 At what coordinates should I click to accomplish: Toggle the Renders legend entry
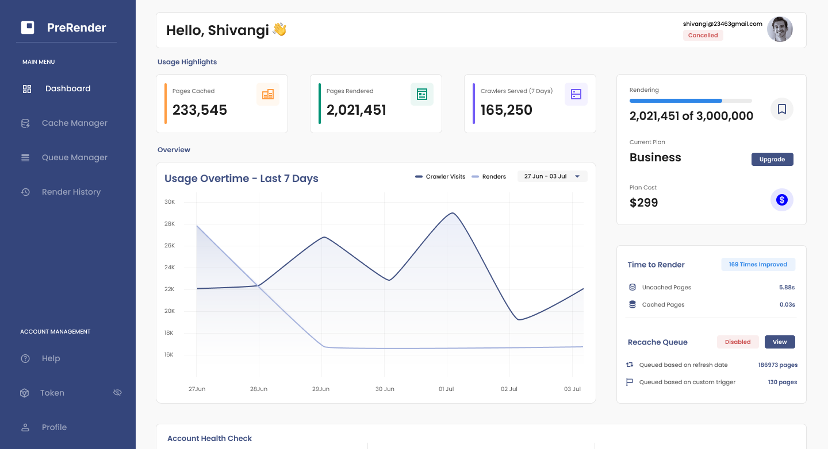[489, 176]
